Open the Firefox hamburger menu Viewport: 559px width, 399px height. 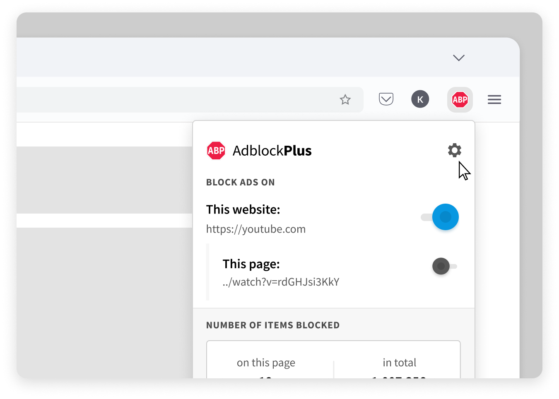point(494,99)
